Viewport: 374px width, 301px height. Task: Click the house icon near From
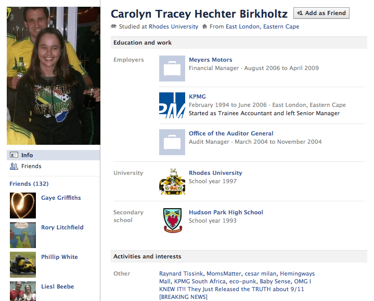tap(204, 26)
